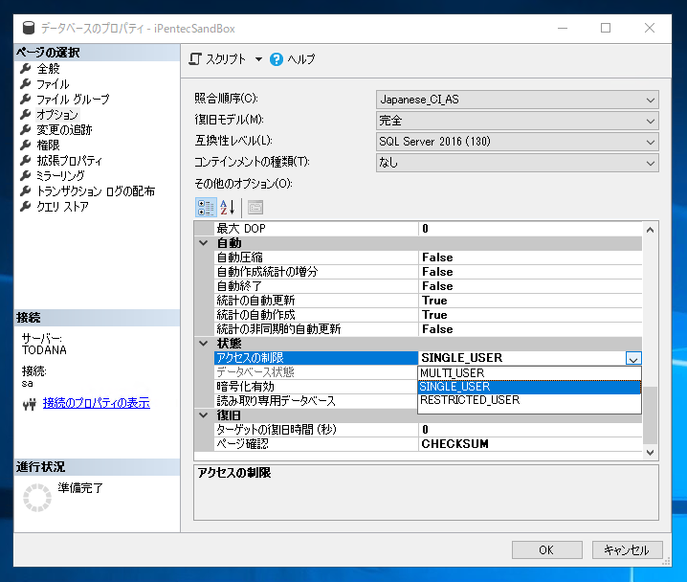Select the 読み取り専用データベース row
This screenshot has height=582, width=687.
click(x=316, y=401)
